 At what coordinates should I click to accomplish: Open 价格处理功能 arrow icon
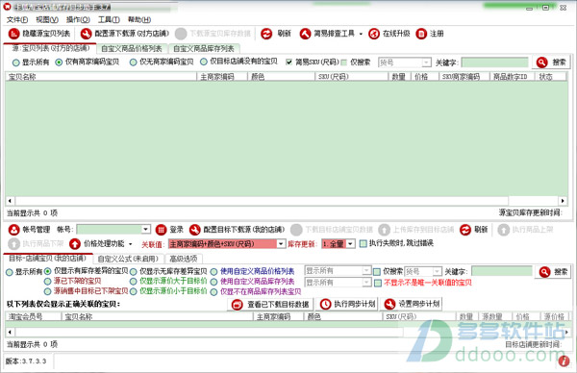[75, 243]
